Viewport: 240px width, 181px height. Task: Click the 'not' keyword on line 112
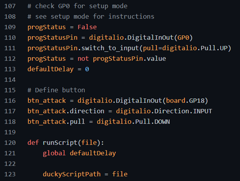83,59
